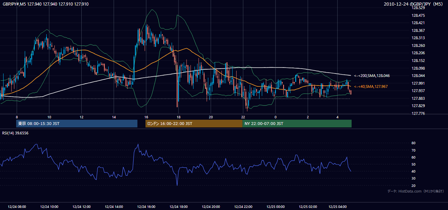Viewport: 448px width, 210px height.
Task: Click the 12/25 00:00 date label
Action: [276, 206]
